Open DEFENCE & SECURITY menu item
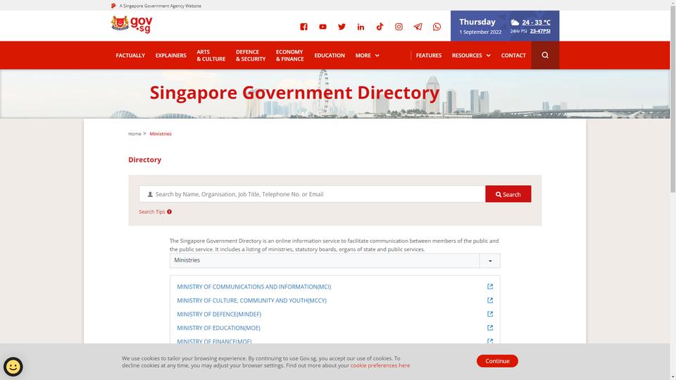Image resolution: width=676 pixels, height=380 pixels. (x=251, y=56)
